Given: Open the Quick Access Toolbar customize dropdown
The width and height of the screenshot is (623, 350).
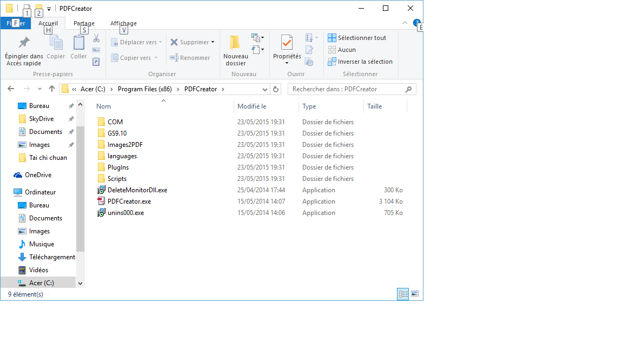Looking at the screenshot, I should tap(49, 8).
